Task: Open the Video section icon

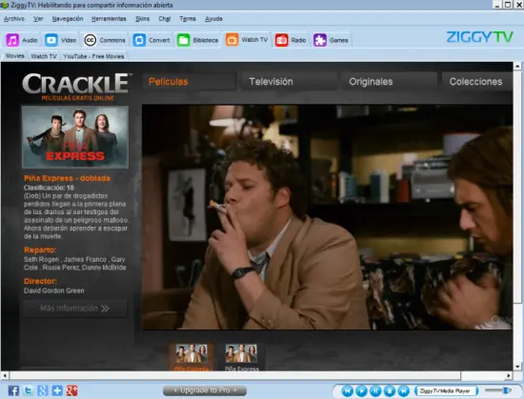Action: (51, 40)
